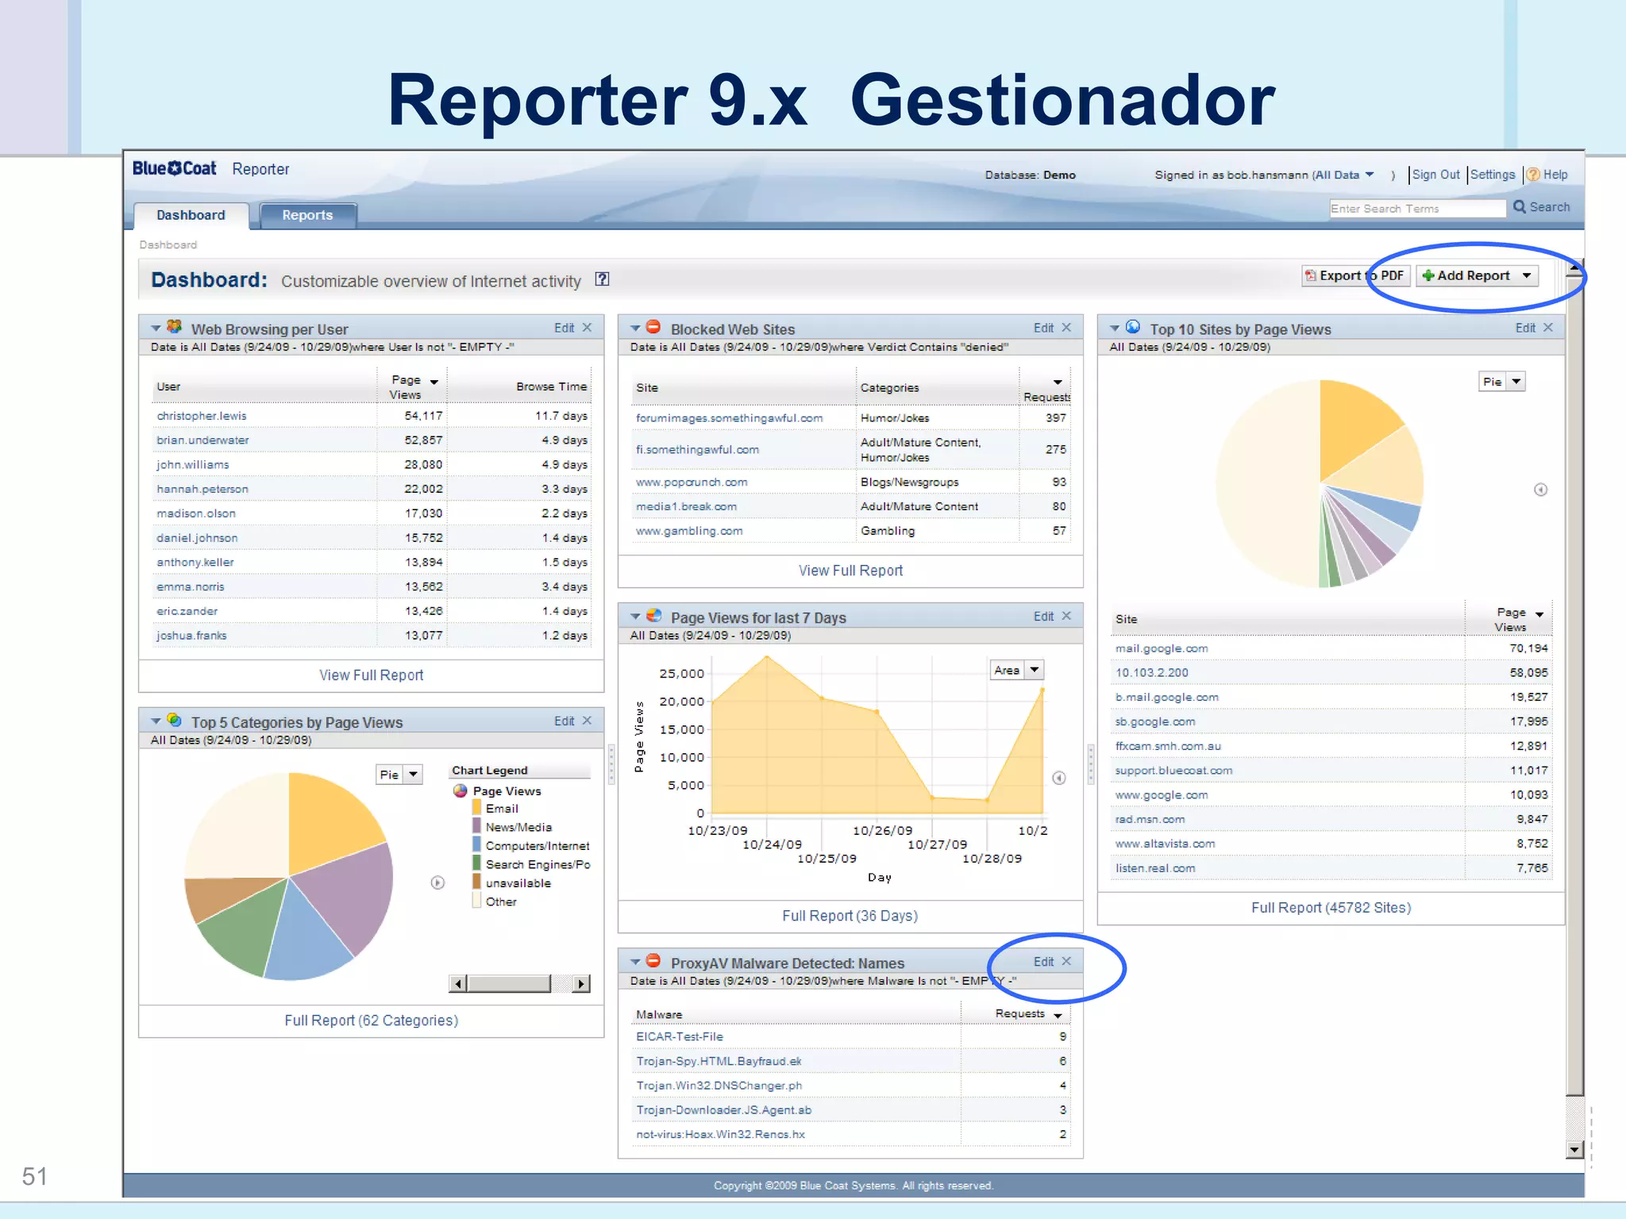1626x1219 pixels.
Task: Open the Pie dropdown in Top 5 Categories
Action: [x=413, y=775]
